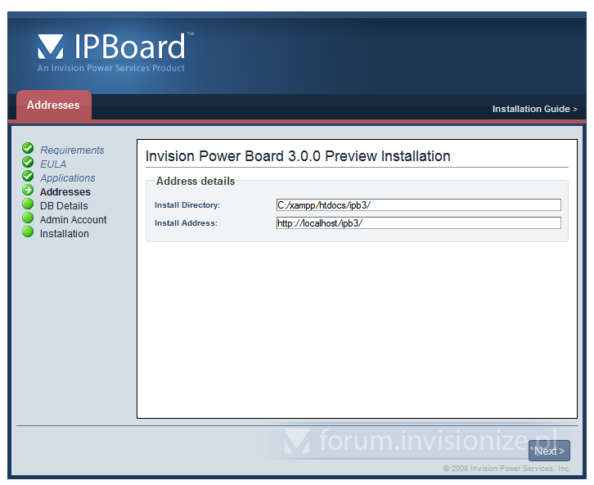
Task: Select the Addresses step label in sidebar
Action: coord(65,192)
